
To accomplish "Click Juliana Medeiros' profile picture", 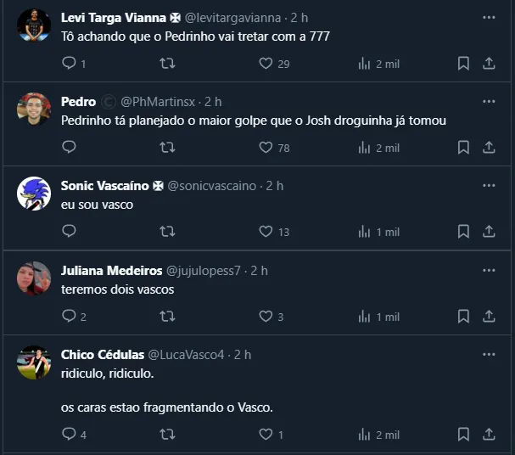I will coord(34,278).
